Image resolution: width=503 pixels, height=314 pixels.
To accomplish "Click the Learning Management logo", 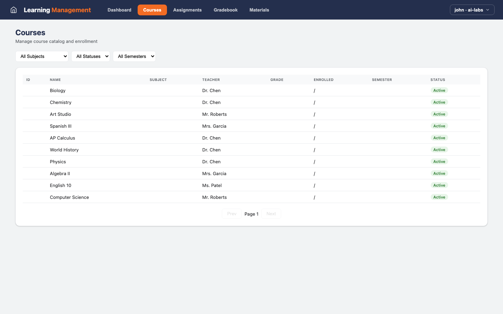I will click(57, 10).
